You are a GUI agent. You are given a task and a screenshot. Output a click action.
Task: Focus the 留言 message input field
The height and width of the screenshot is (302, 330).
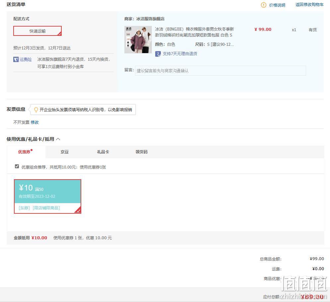click(x=220, y=71)
